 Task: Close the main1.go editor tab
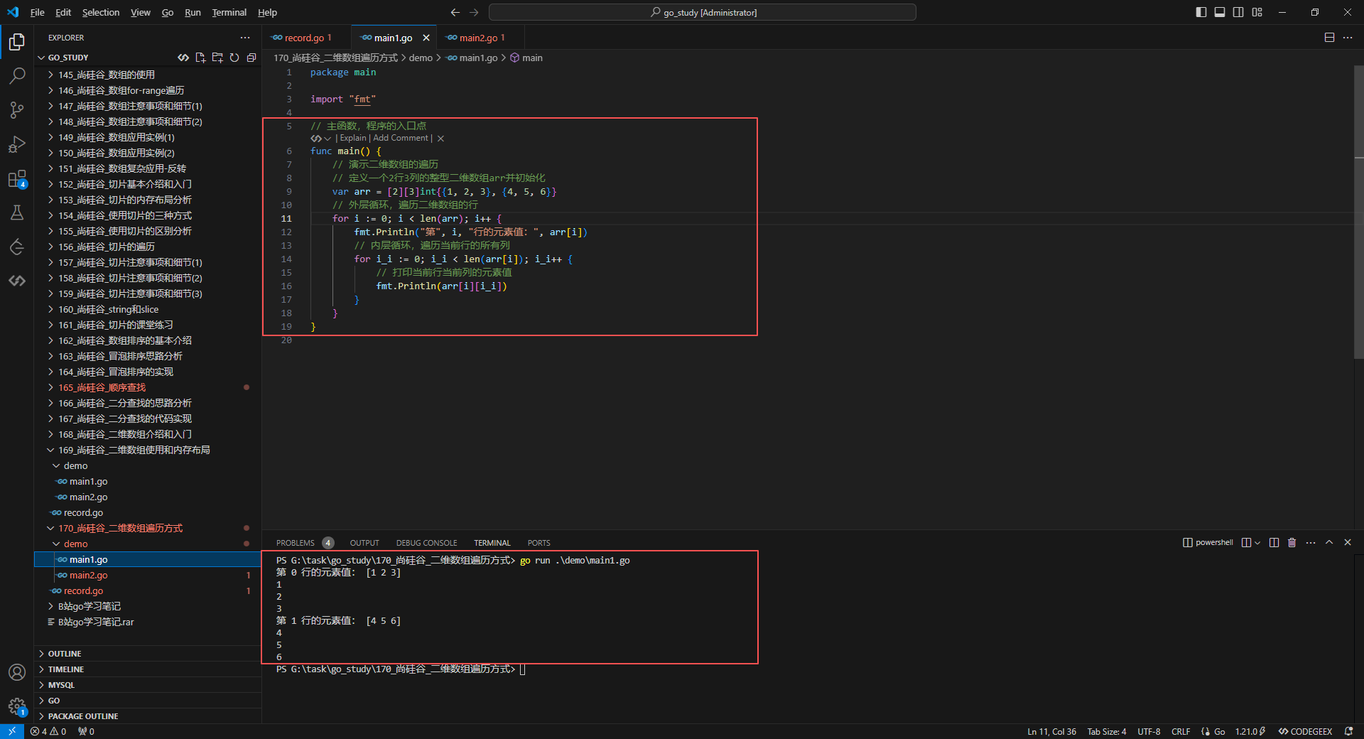(426, 38)
